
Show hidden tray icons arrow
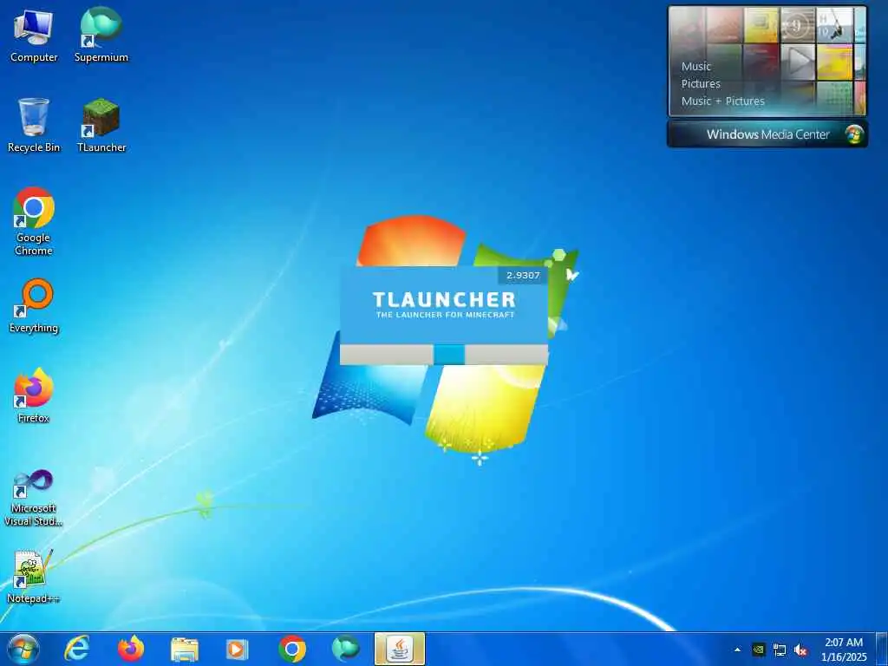pyautogui.click(x=737, y=650)
